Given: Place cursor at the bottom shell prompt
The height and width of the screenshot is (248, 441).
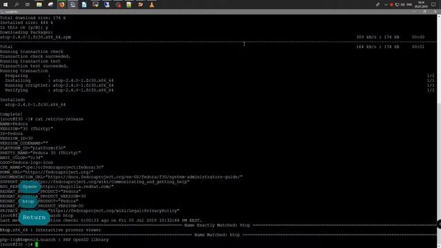Looking at the screenshot, I should click(x=37, y=245).
